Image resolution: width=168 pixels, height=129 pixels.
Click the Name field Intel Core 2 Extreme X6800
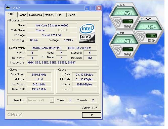tap(52, 25)
